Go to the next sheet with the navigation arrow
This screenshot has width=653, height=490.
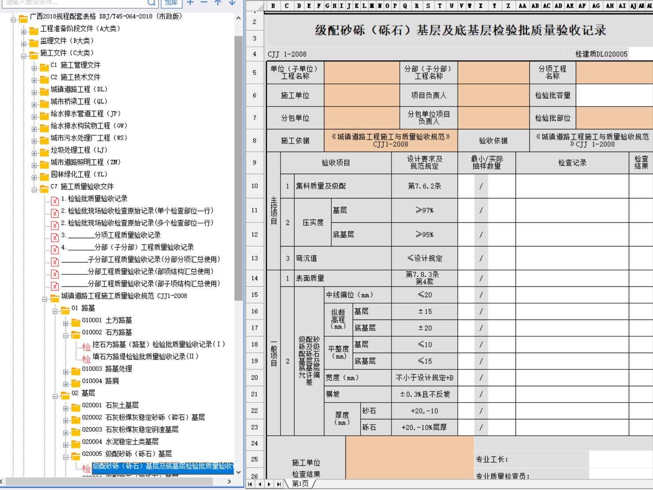(270, 484)
